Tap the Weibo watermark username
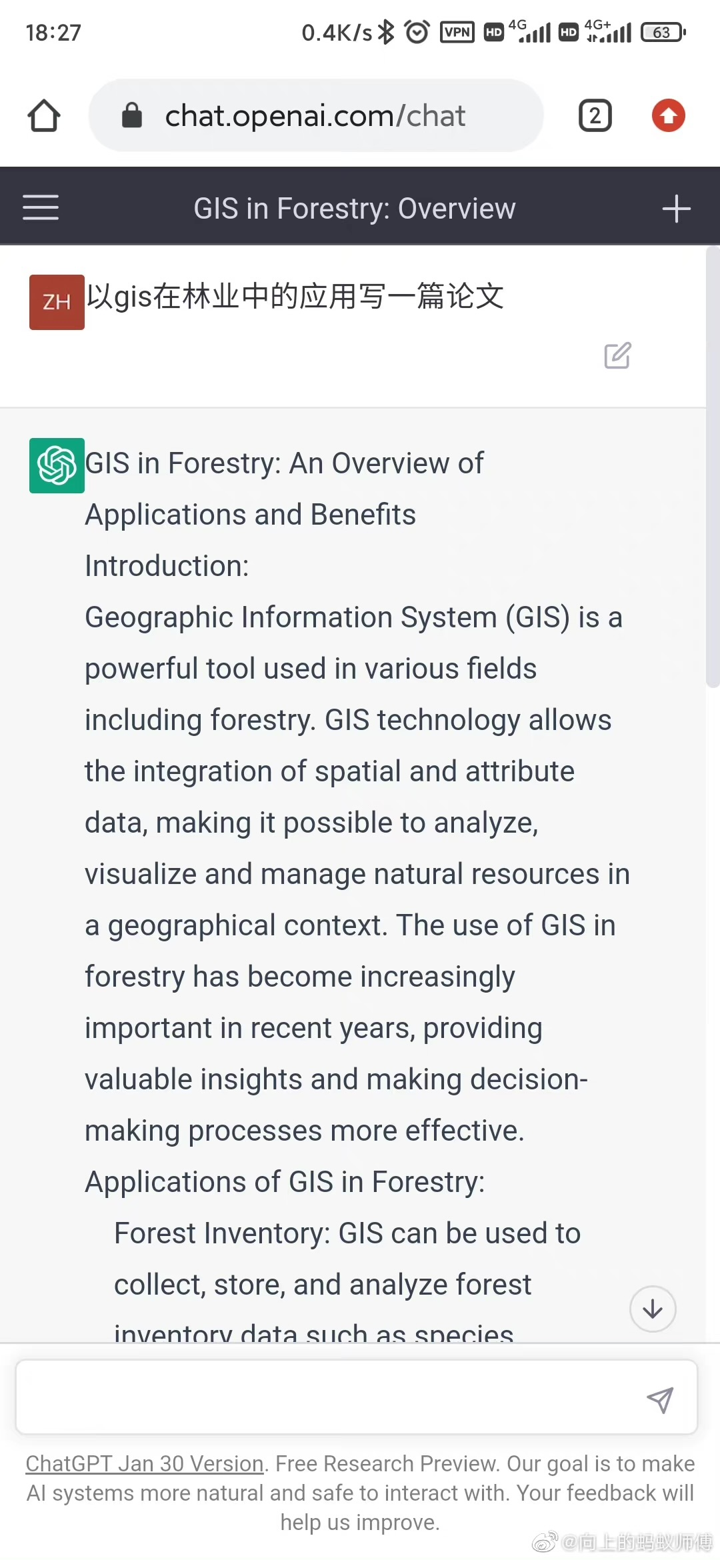 click(635, 1541)
